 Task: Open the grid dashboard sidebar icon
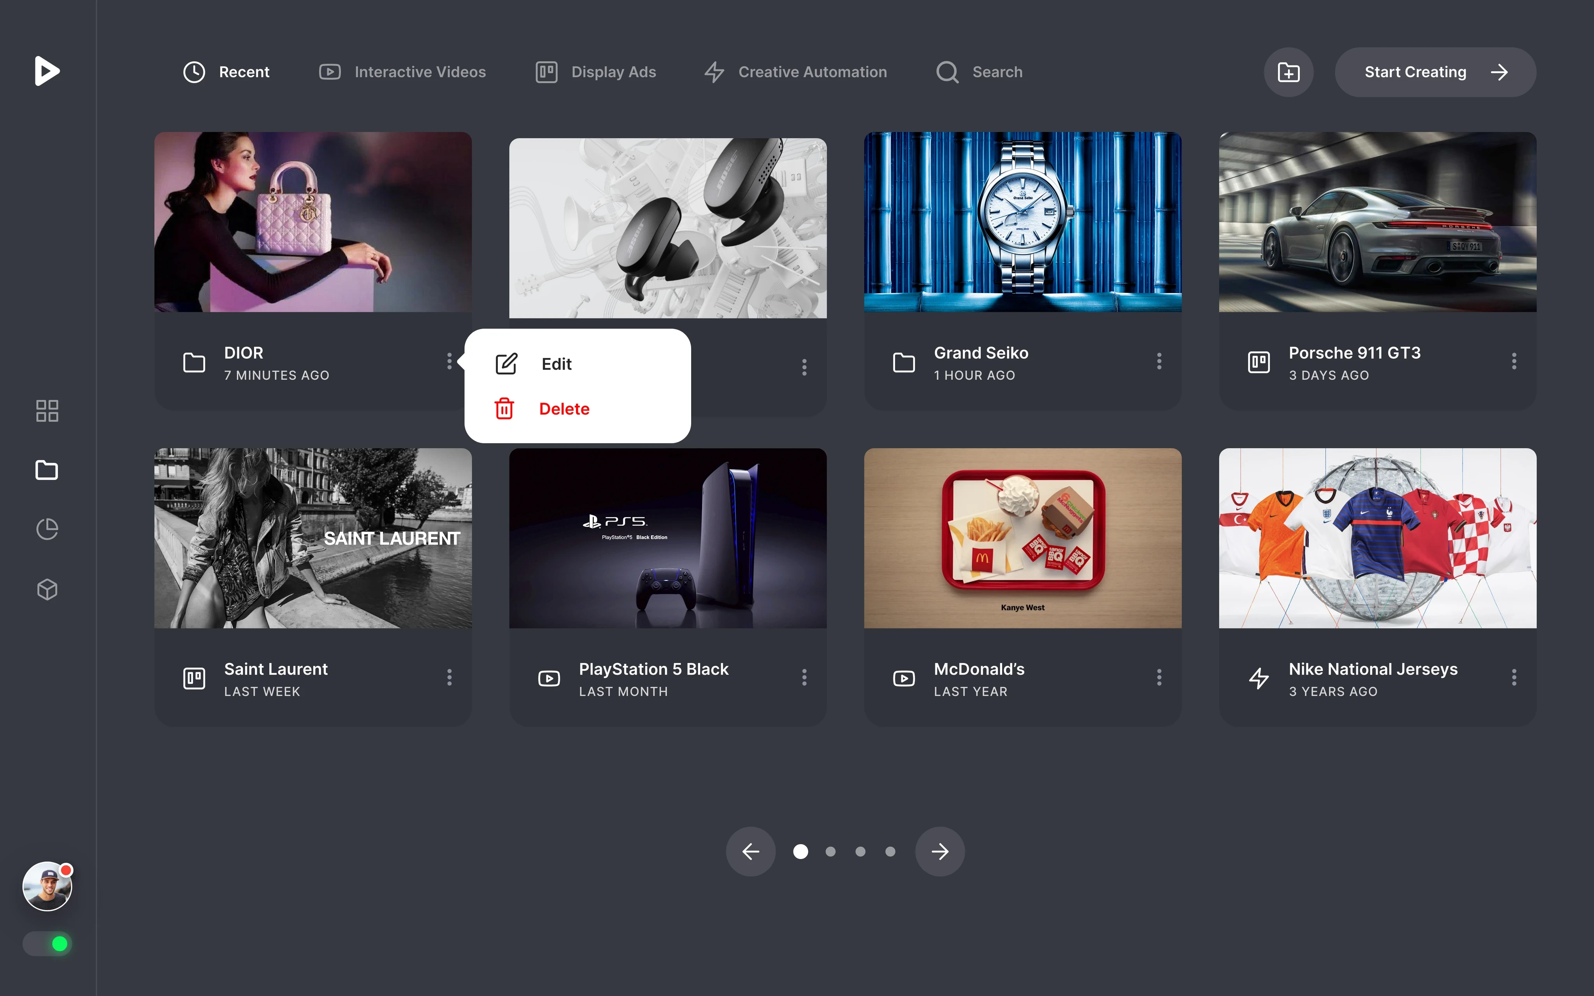47,411
